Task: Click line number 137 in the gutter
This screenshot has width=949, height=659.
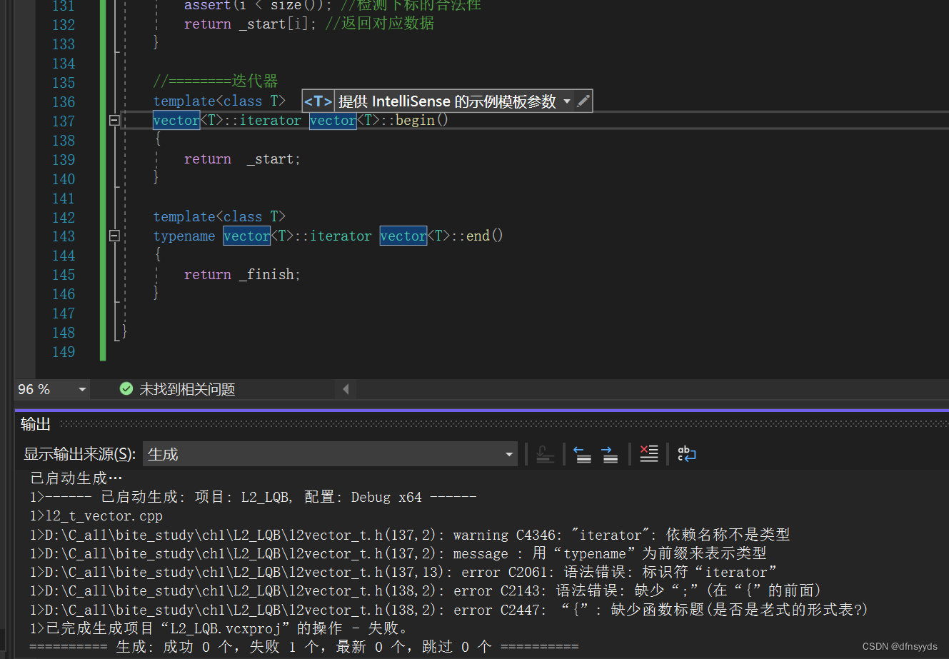Action: click(x=63, y=121)
